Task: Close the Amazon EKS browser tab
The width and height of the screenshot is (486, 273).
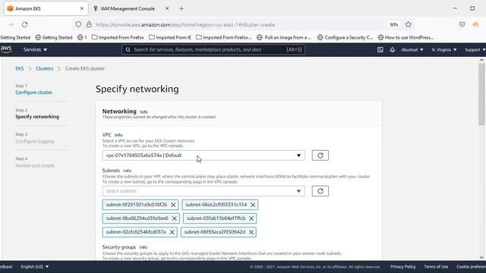Action: click(82, 8)
